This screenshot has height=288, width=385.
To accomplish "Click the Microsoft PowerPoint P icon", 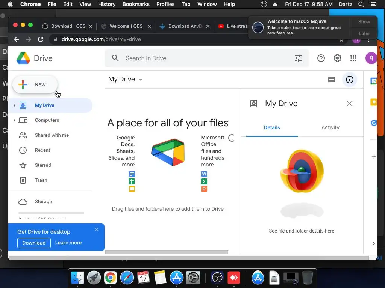I will point(204,189).
